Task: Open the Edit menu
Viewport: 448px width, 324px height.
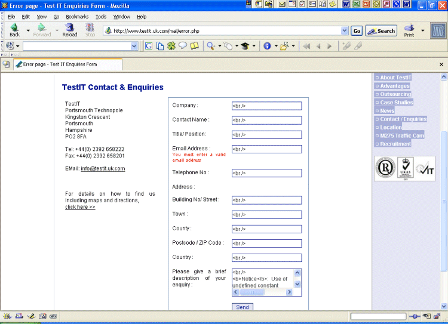Action: pyautogui.click(x=26, y=17)
